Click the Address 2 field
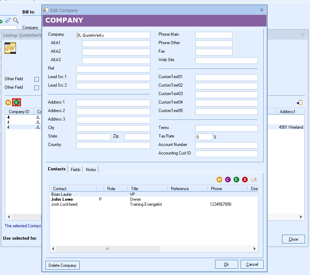 [x=113, y=112]
